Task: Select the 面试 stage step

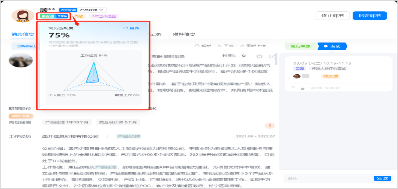Action: click(x=332, y=46)
